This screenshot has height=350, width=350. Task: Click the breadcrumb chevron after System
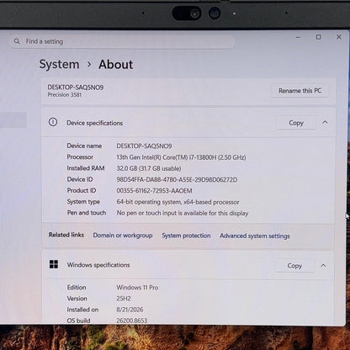click(x=89, y=64)
